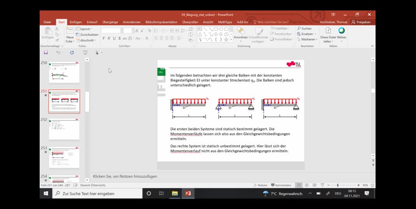Toggle the Kommentare pane in status bar

[281, 185]
